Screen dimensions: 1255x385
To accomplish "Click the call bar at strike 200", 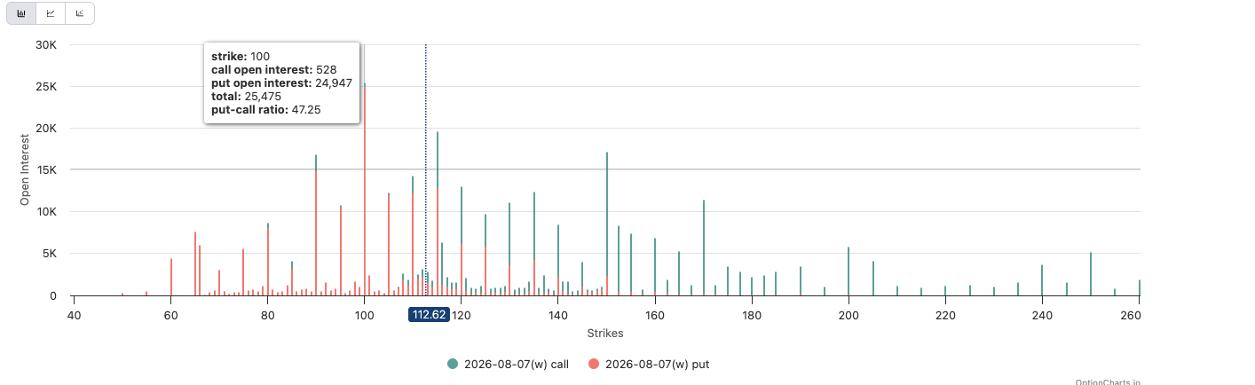I will 849,271.
